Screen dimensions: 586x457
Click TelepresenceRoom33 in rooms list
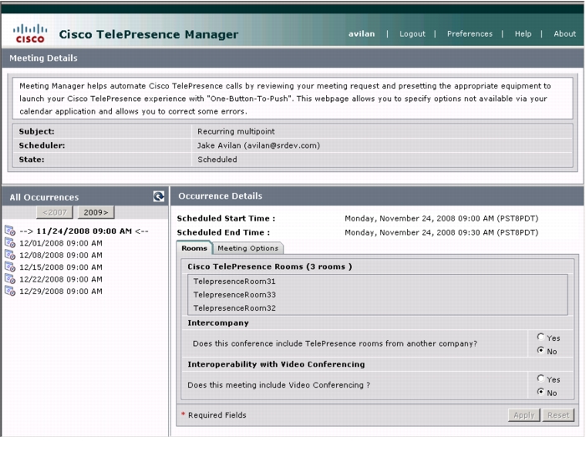234,295
